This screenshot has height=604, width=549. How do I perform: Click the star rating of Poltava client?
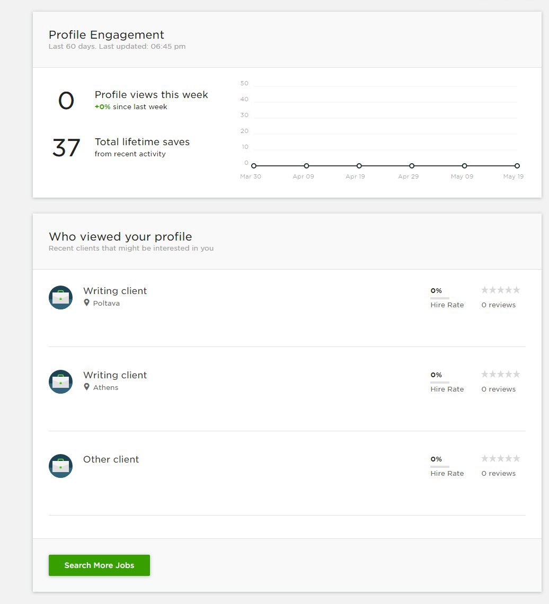point(500,290)
